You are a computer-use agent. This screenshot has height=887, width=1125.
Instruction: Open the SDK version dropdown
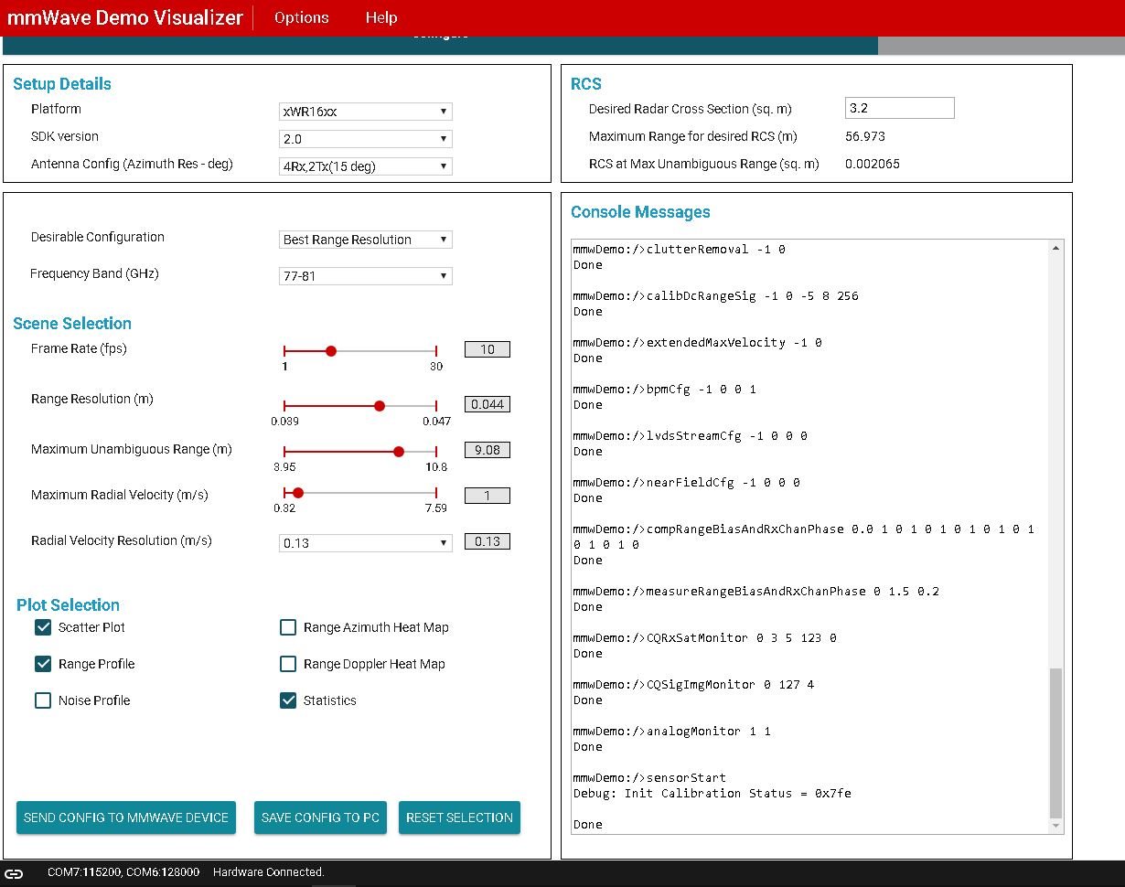[x=366, y=139]
